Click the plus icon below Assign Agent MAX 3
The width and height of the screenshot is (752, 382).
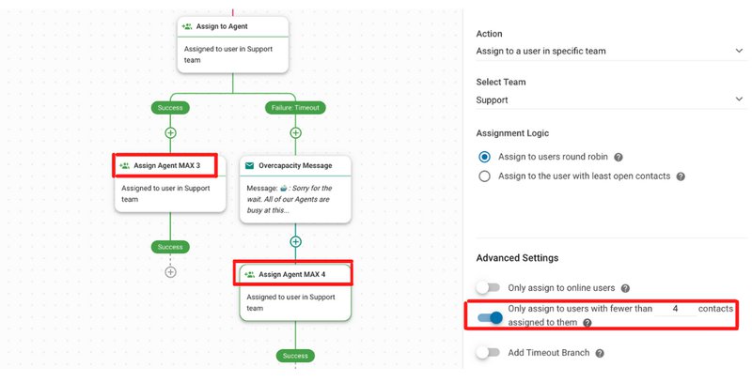(x=170, y=272)
